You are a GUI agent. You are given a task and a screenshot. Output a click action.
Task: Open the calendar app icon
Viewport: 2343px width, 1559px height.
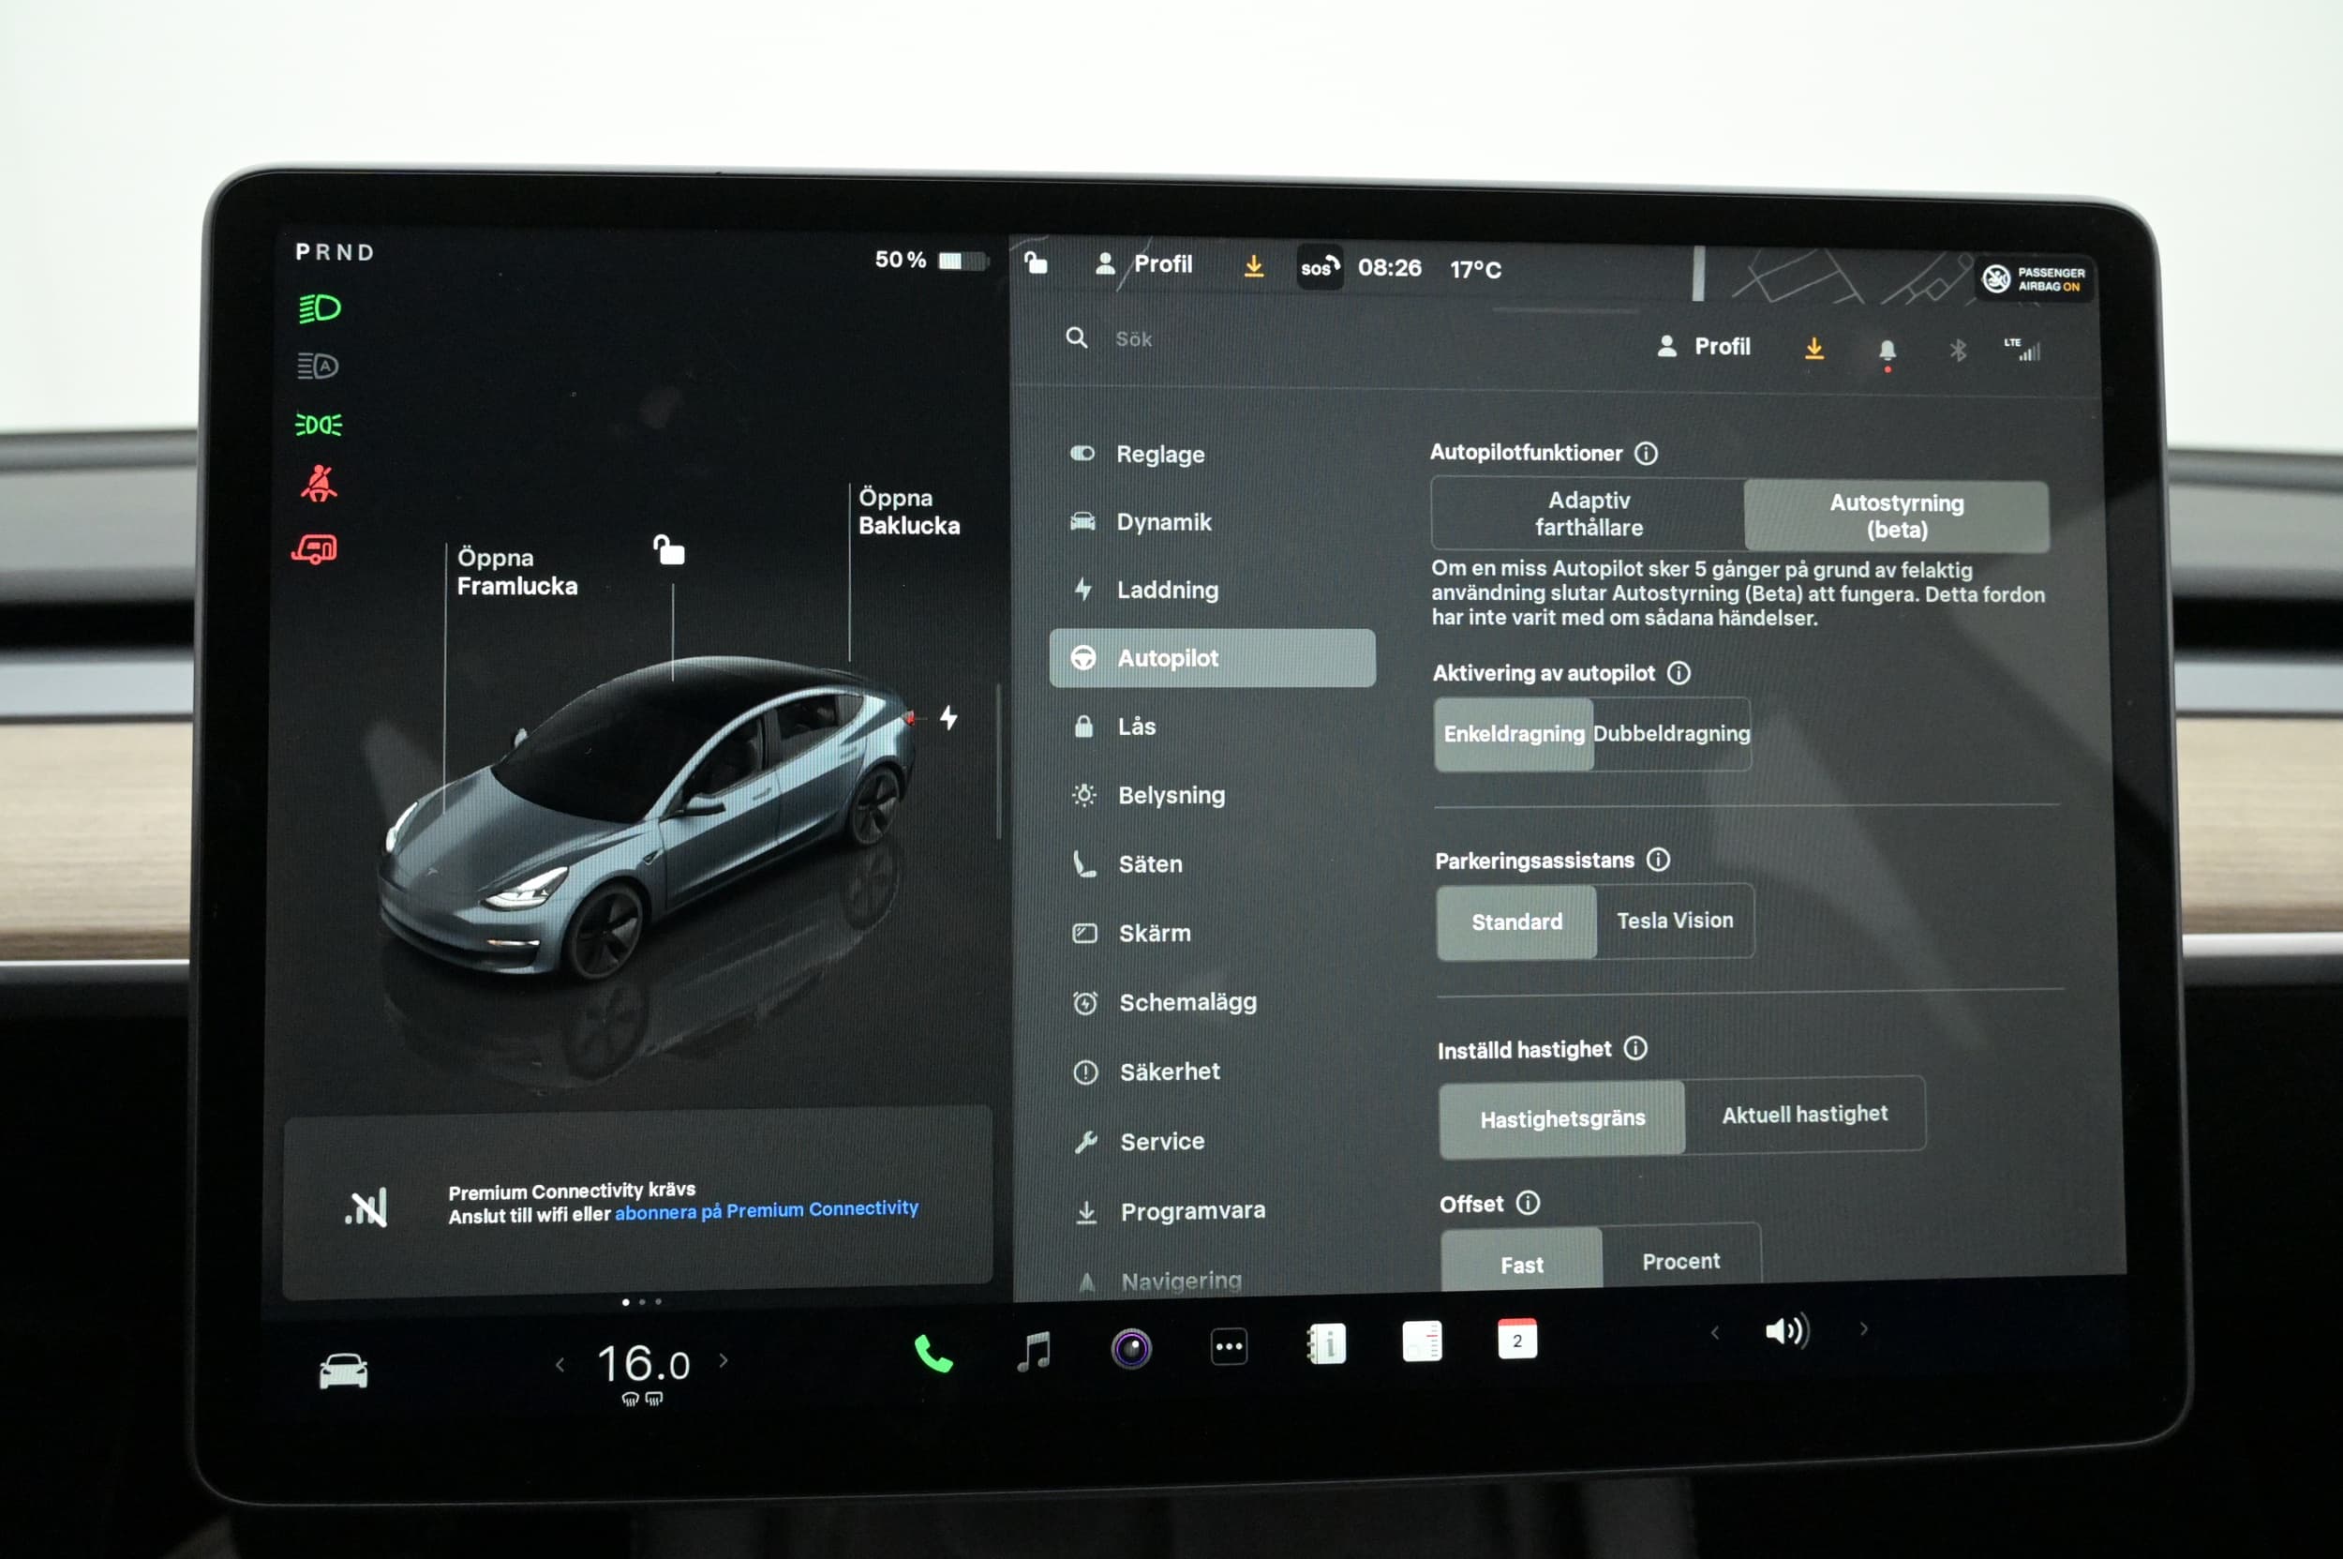[x=1517, y=1340]
